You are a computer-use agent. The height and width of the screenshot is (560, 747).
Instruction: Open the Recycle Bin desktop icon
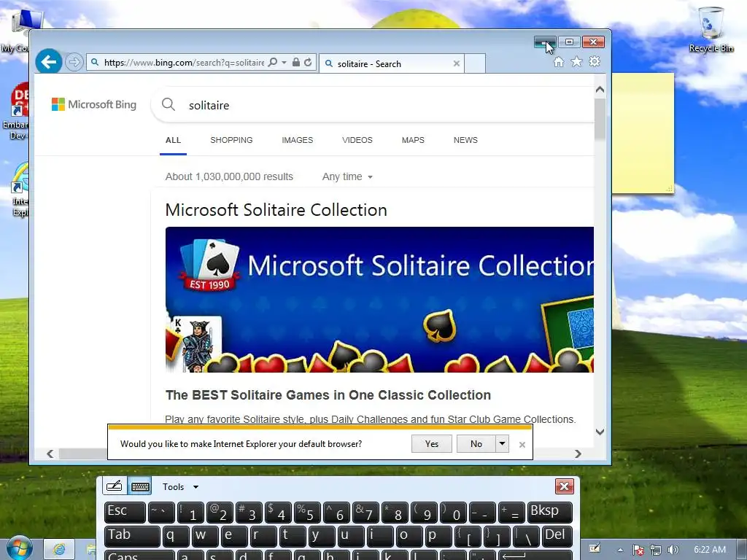711,28
